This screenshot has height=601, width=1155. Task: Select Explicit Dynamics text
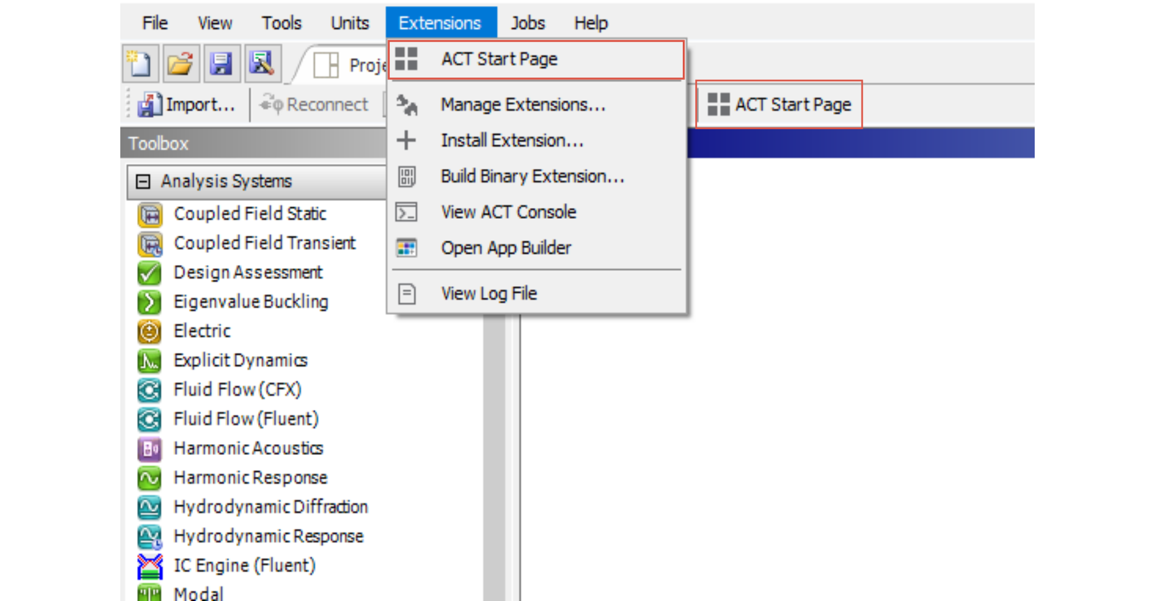pos(241,361)
